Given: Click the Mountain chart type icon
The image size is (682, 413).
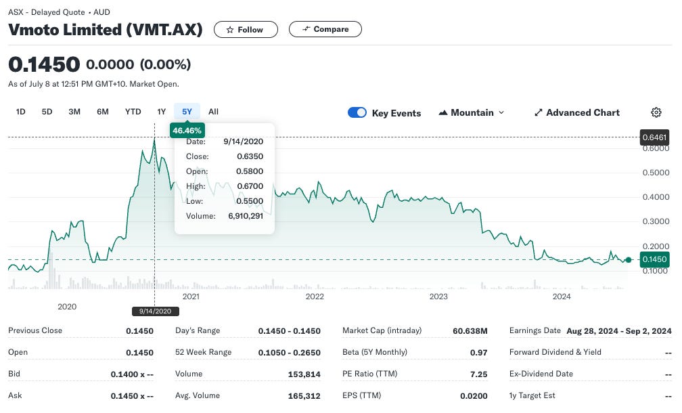Looking at the screenshot, I should 442,112.
